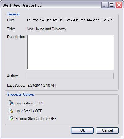Screen dimensions: 124x139
Task: Click the Lock Step padlock icon
Action: 11,111
